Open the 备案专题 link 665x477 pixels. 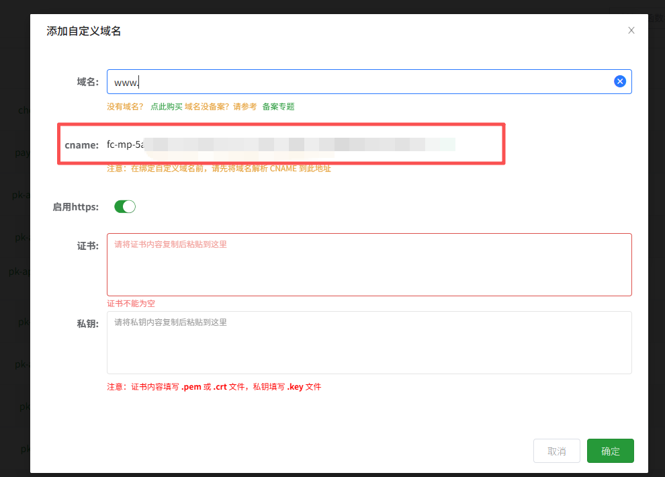click(278, 107)
